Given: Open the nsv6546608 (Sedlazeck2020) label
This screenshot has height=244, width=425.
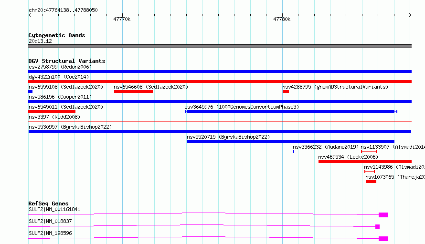Looking at the screenshot, I should pyautogui.click(x=151, y=87).
